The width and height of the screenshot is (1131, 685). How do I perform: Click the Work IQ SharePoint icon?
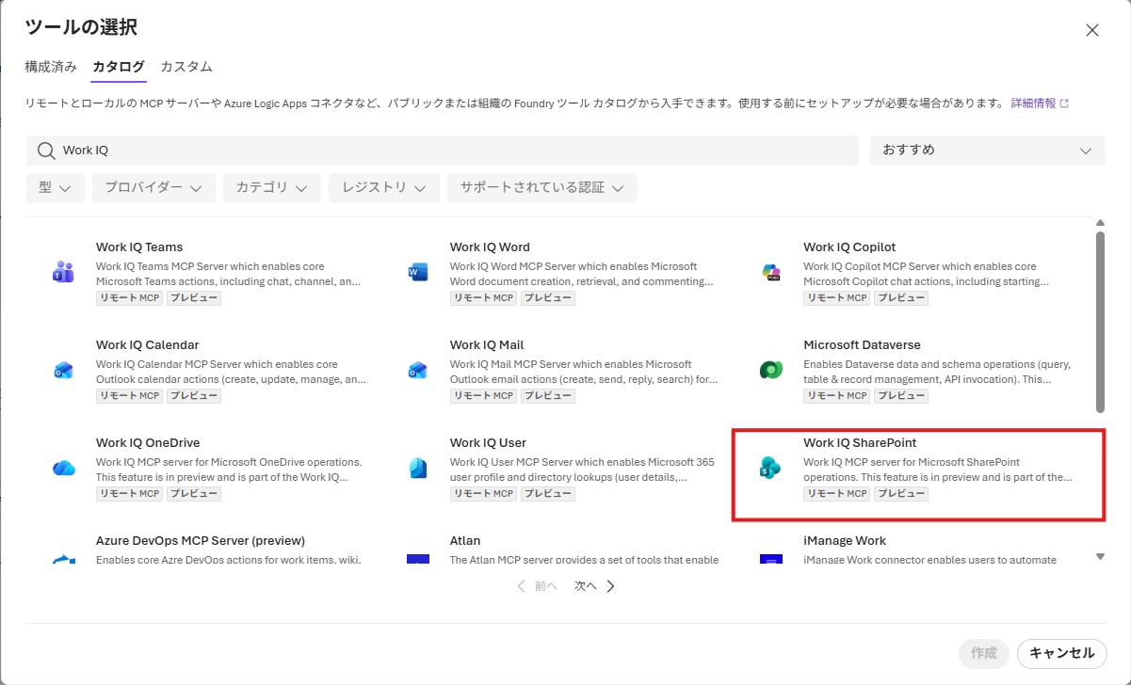click(770, 468)
